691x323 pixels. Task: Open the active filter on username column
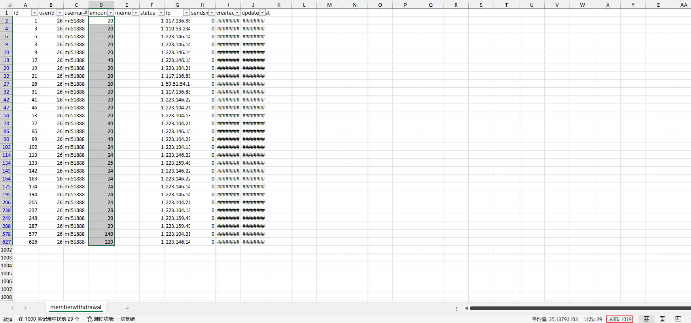tap(85, 13)
